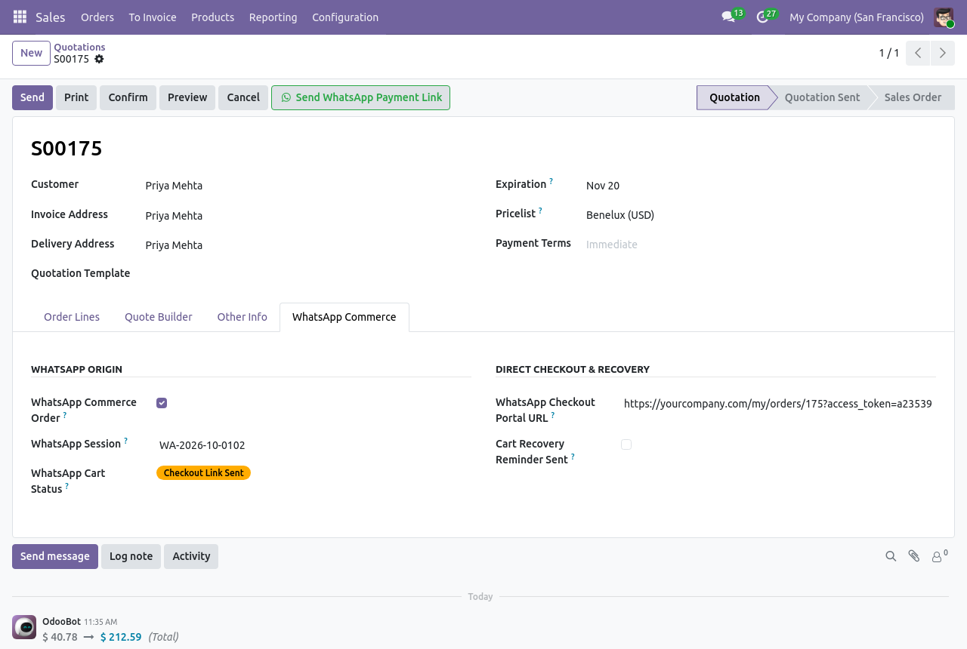Open the Orders menu
The image size is (967, 649).
[97, 17]
